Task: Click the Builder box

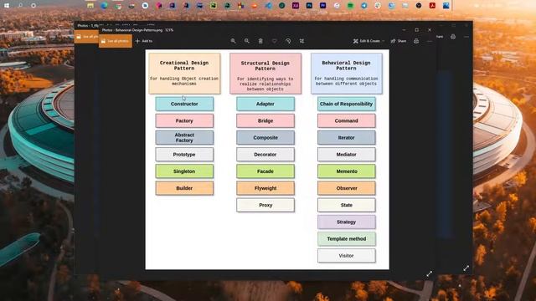Action: point(184,188)
